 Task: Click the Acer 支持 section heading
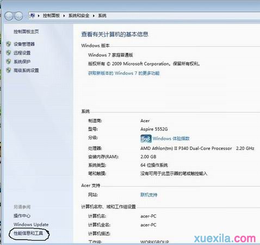tap(91, 186)
